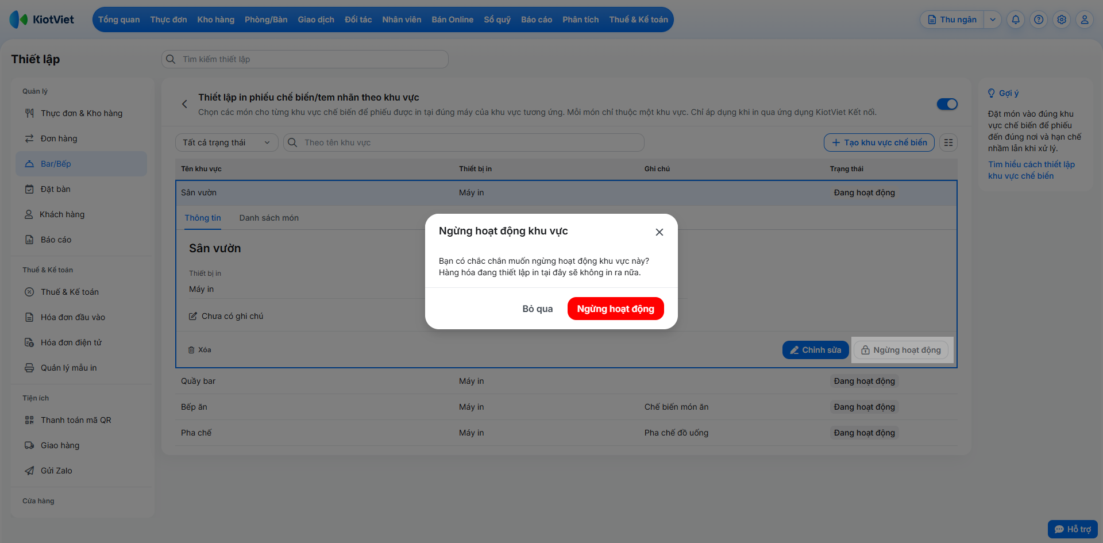This screenshot has width=1103, height=543.
Task: Open Báo cáo settings in sidebar
Action: tap(81, 240)
